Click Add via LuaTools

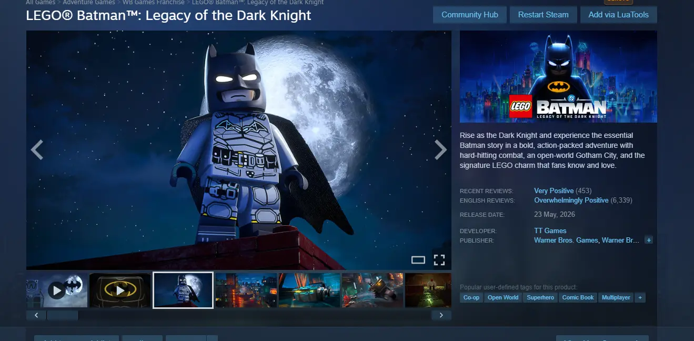click(x=619, y=15)
